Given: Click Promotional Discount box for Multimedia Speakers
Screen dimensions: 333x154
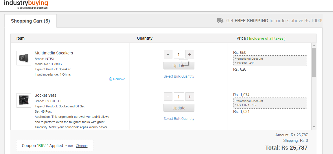Looking at the screenshot, I should [x=270, y=61].
